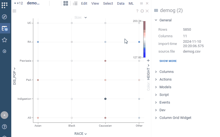Screen dimensions: 220x137
Task: Click the viewer layout grid icon
Action: (x=66, y=3)
